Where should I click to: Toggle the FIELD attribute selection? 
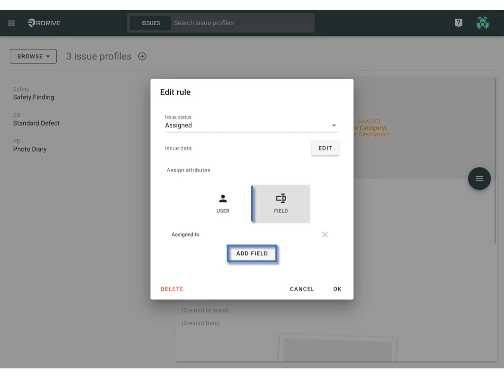coord(281,203)
